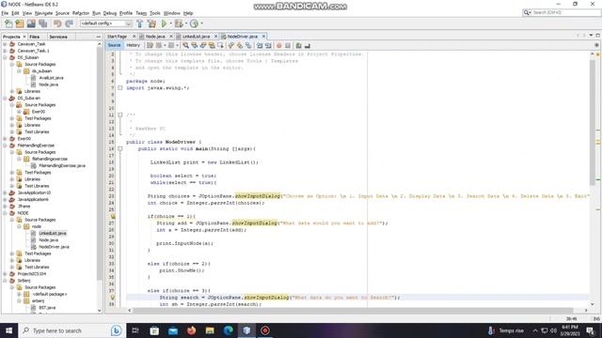Click the Type here to search box
The image size is (602, 338).
point(71,330)
